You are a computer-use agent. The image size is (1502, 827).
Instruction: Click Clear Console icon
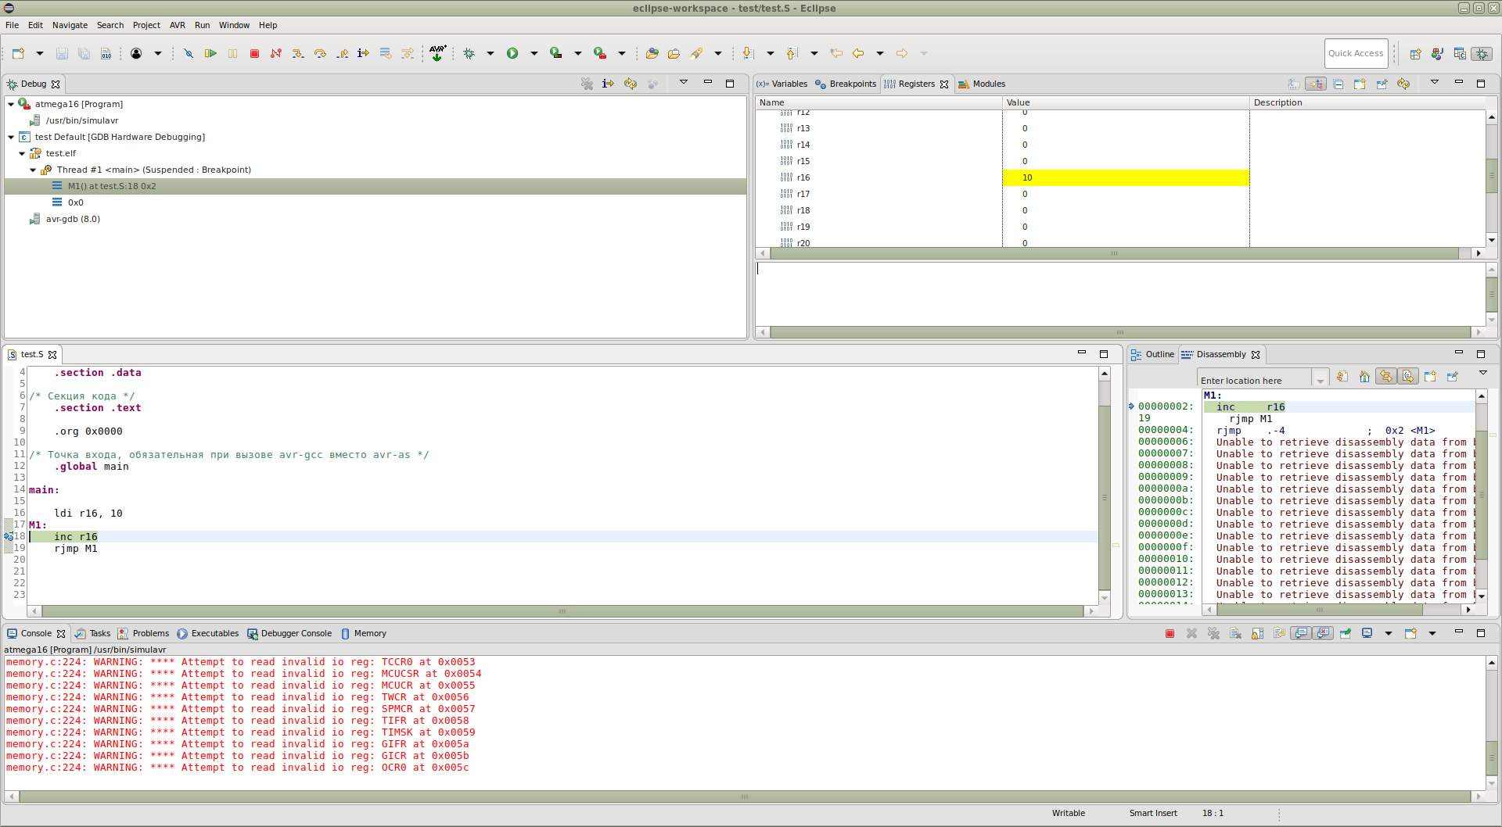tap(1235, 633)
